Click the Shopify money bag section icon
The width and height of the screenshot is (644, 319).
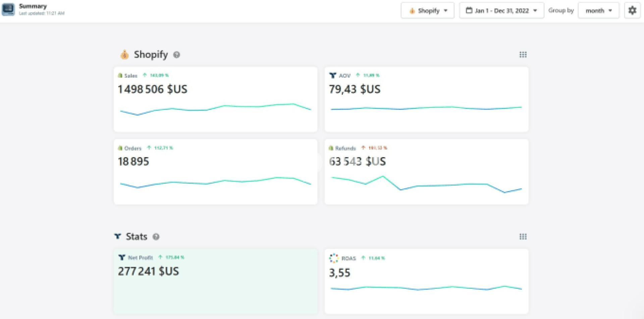click(x=124, y=55)
